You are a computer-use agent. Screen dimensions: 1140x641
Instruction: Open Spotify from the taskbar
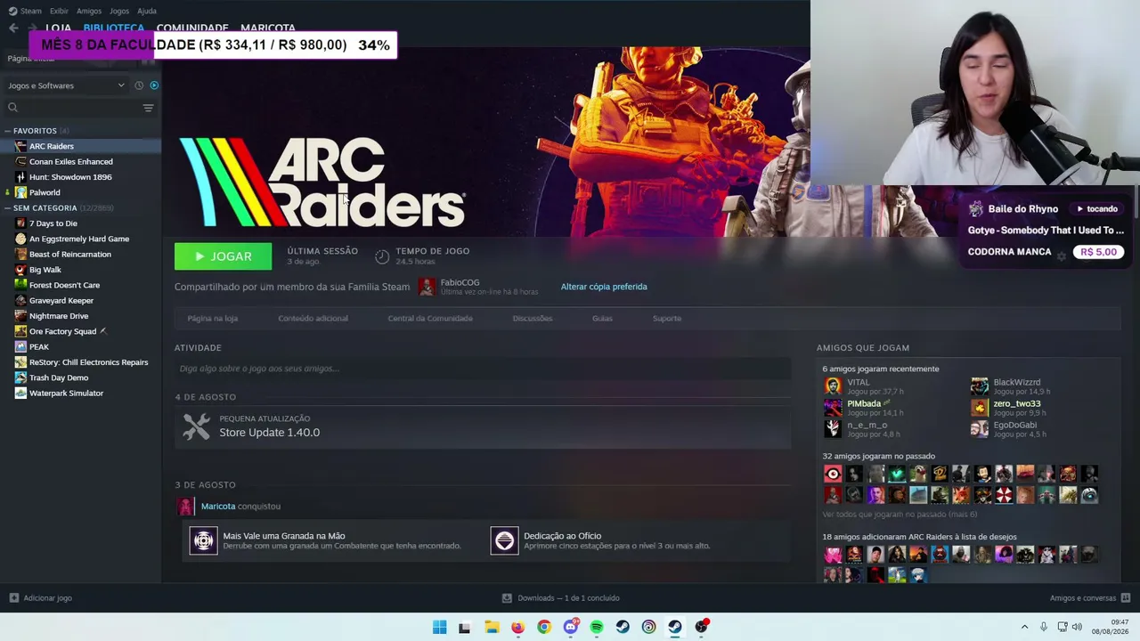pyautogui.click(x=597, y=627)
